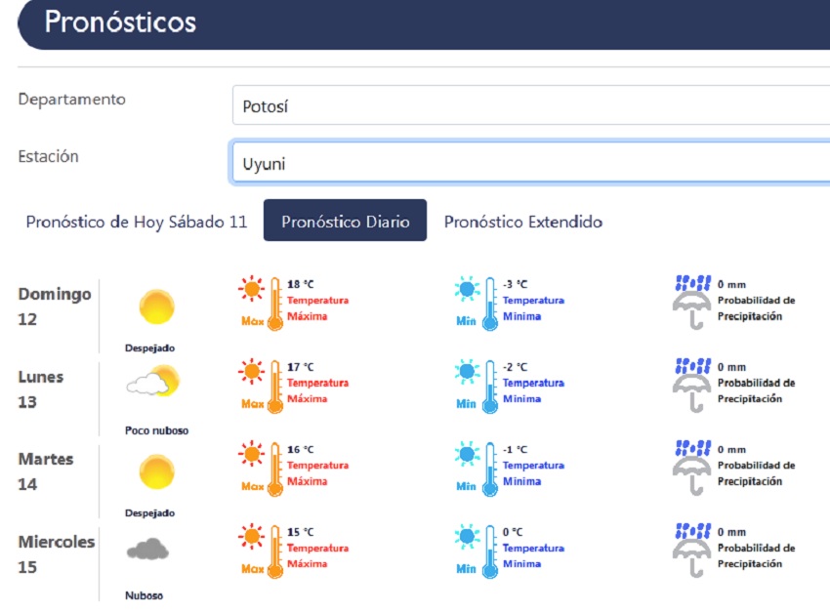The width and height of the screenshot is (830, 613).
Task: Click Sunday's max temperature thermometer icon
Action: (x=262, y=303)
